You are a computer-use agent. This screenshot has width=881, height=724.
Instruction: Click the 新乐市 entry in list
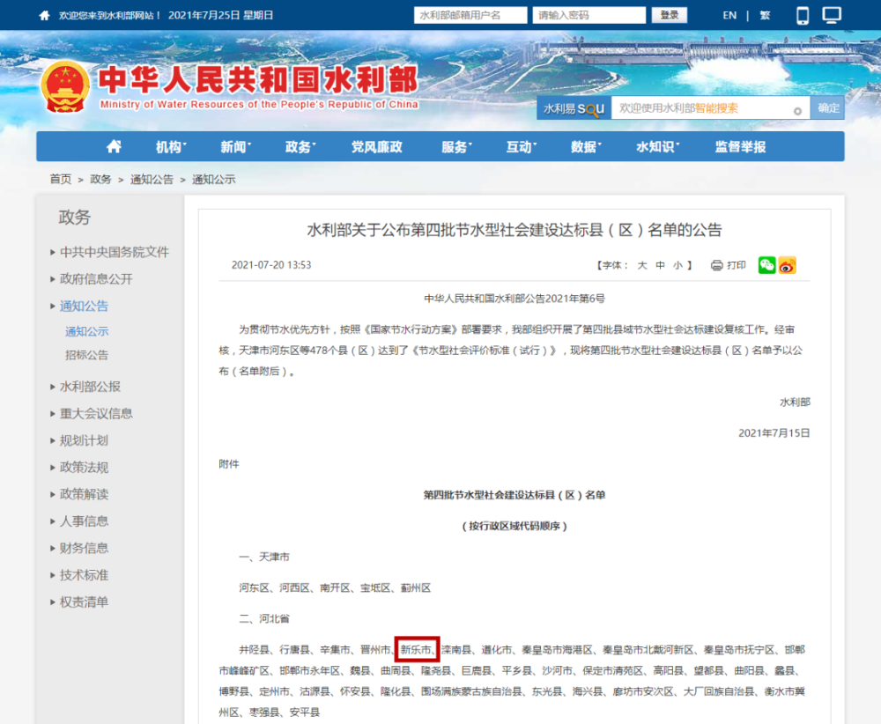pyautogui.click(x=415, y=650)
